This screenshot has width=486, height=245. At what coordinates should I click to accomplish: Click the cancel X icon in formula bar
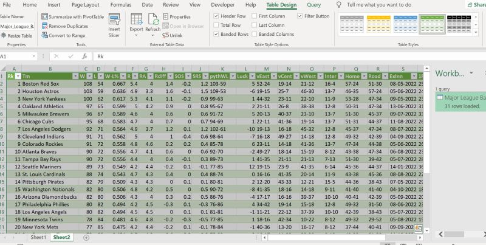pyautogui.click(x=56, y=57)
